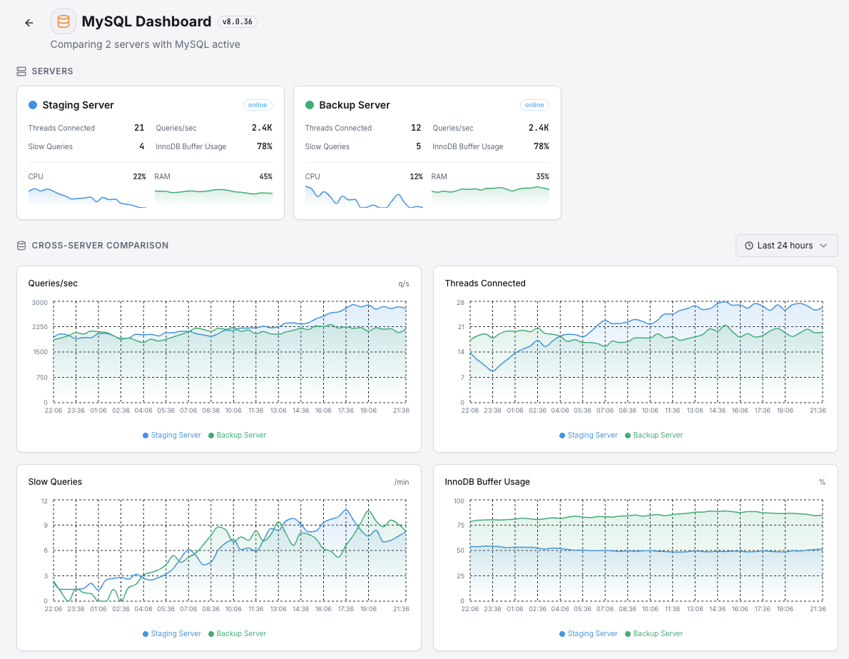Image resolution: width=849 pixels, height=659 pixels.
Task: Click the back arrow to leave the dashboard
Action: 29,22
